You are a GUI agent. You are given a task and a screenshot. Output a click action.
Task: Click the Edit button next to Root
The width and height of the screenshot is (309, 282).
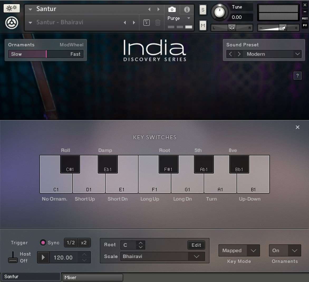pyautogui.click(x=196, y=245)
